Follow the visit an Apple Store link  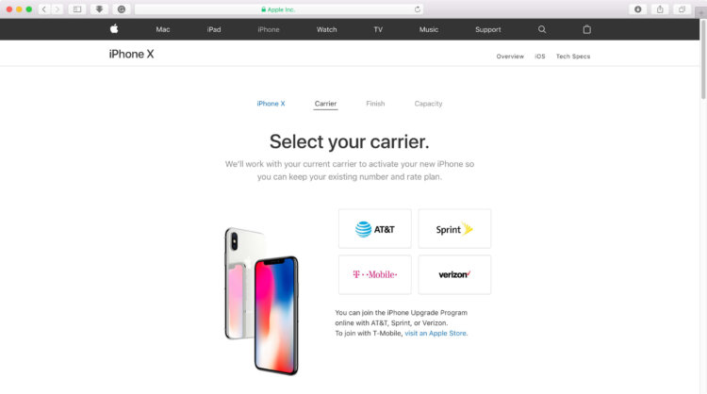pos(436,333)
